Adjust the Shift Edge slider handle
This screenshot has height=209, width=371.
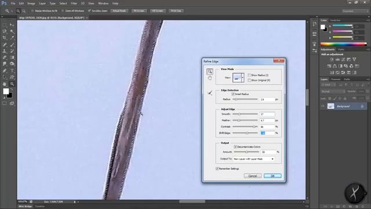click(247, 133)
